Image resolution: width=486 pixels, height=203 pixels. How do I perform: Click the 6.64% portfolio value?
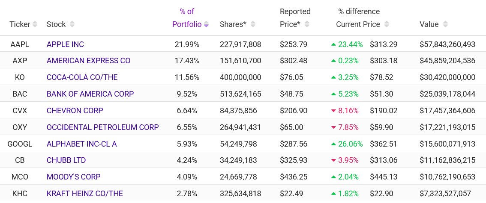coord(187,111)
